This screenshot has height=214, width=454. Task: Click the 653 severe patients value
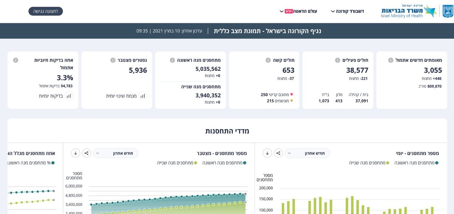288,70
